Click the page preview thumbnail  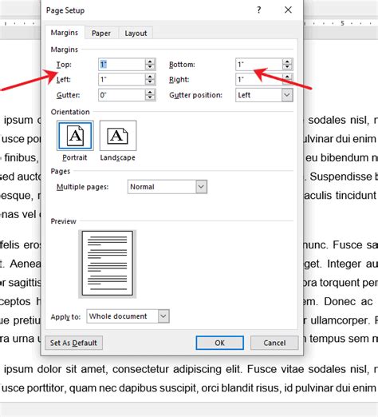coord(108,264)
